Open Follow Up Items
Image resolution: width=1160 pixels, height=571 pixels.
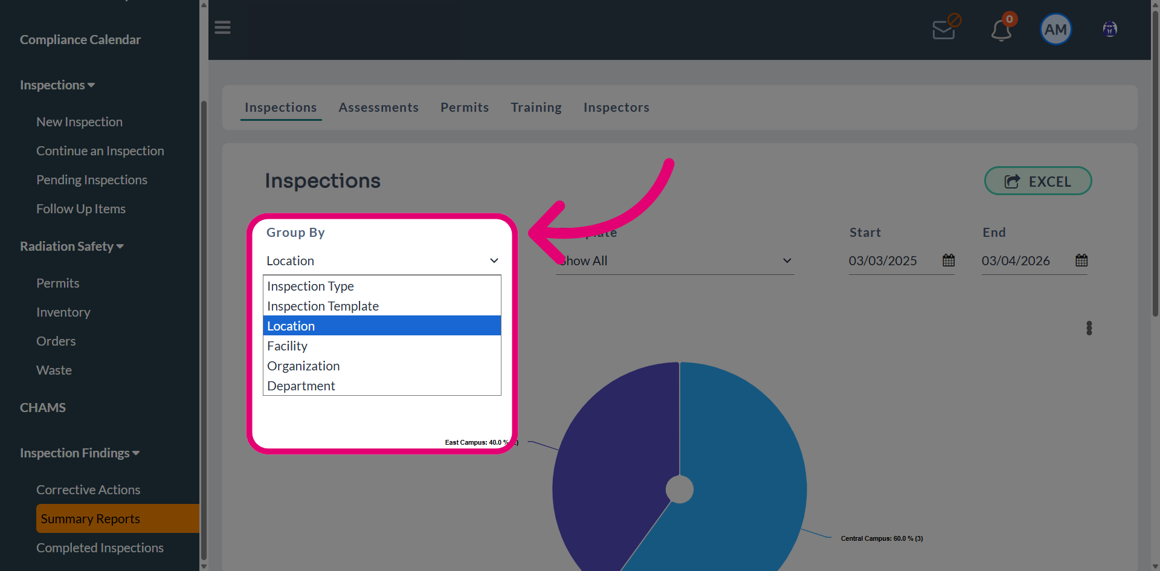81,209
